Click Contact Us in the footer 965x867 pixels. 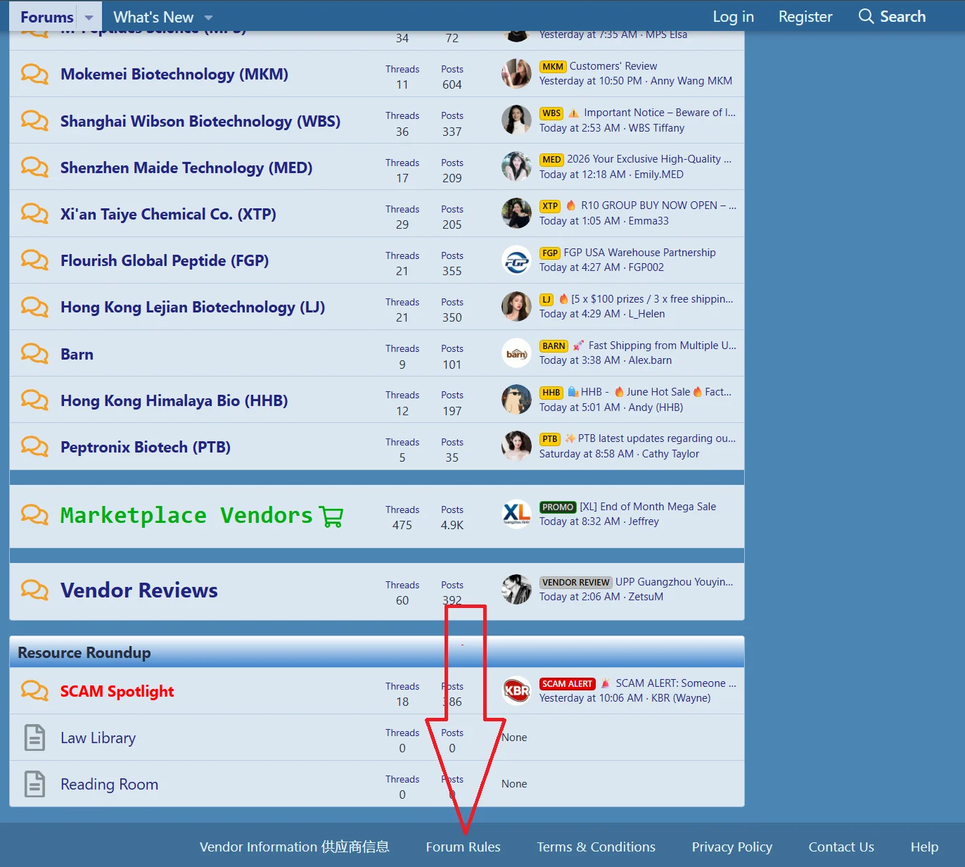[x=841, y=847]
